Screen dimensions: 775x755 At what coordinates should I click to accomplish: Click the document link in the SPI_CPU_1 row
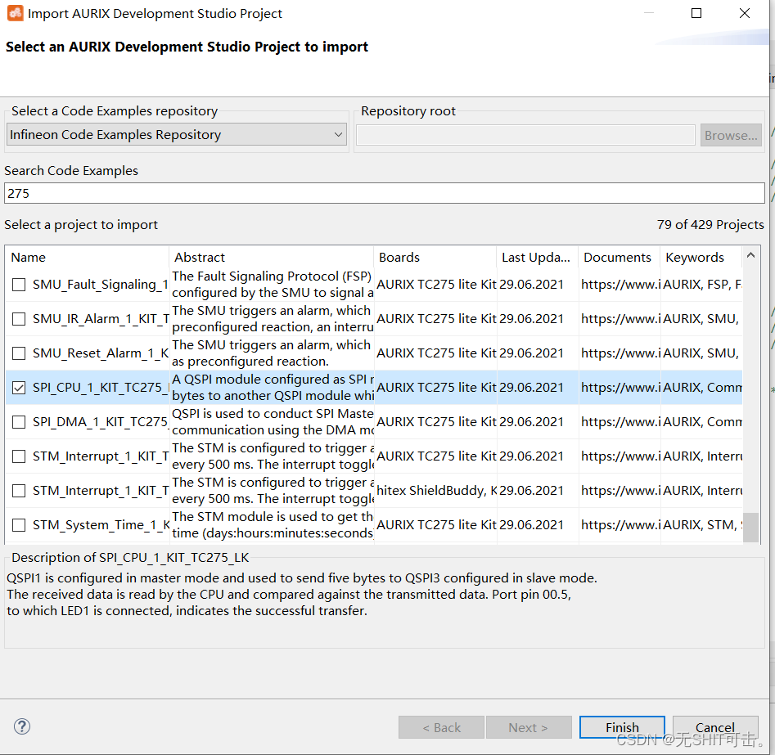click(620, 388)
